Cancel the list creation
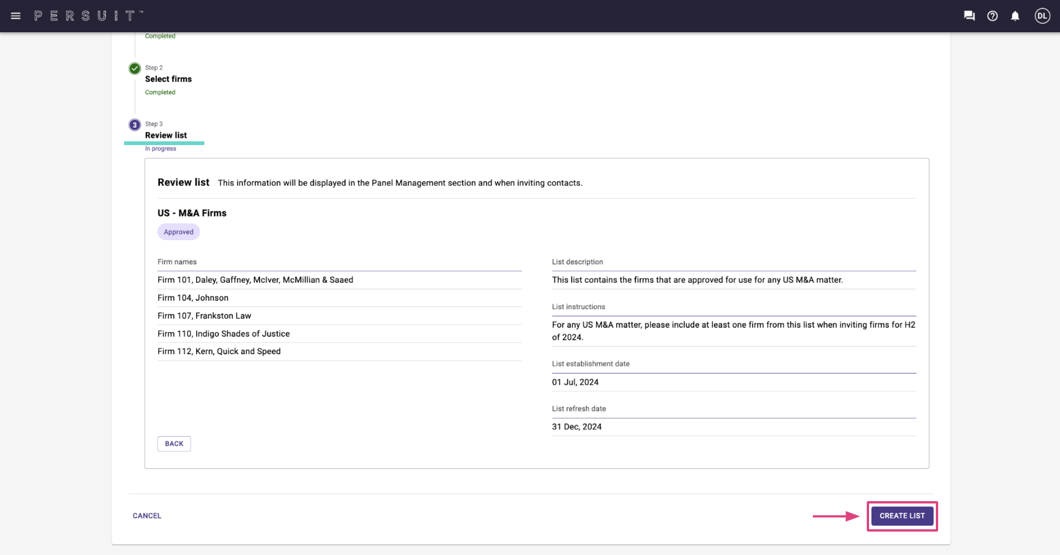This screenshot has height=555, width=1060. pyautogui.click(x=147, y=516)
